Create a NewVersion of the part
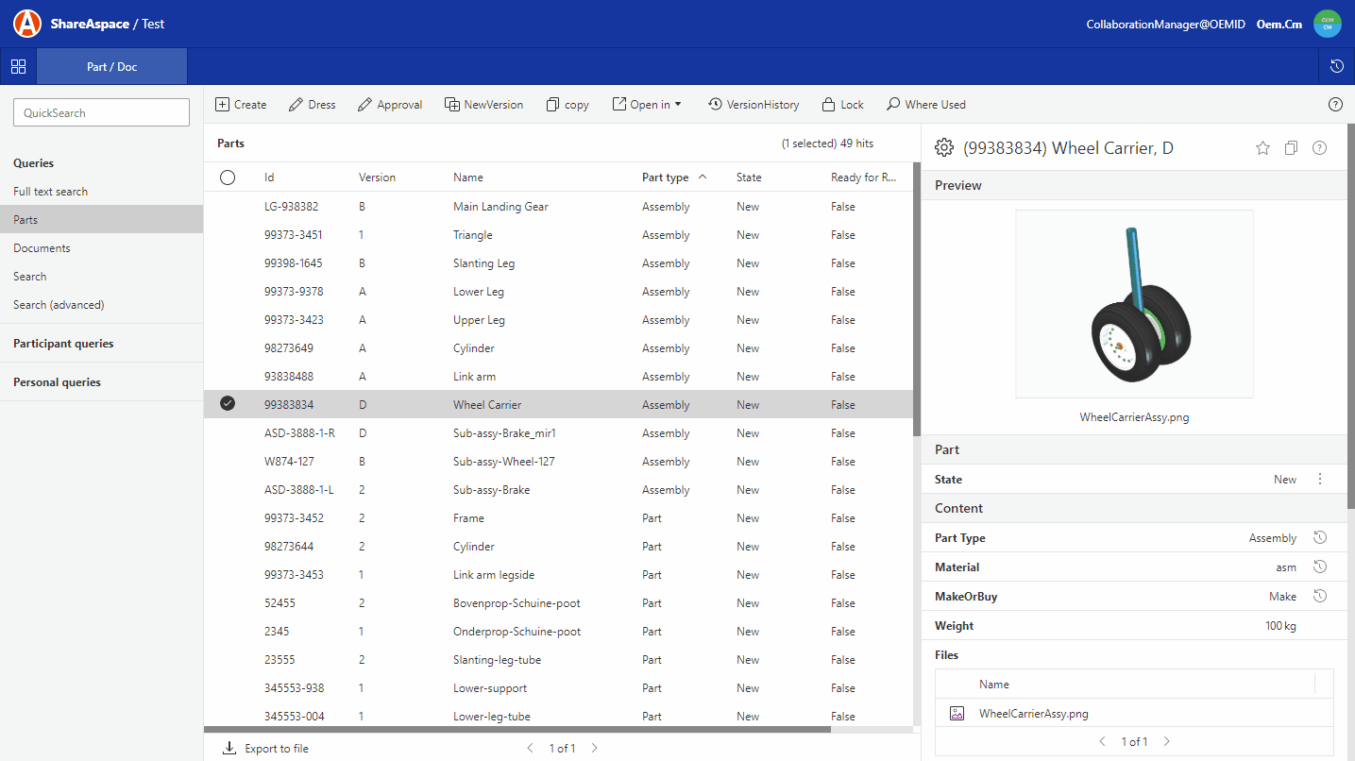This screenshot has height=761, width=1355. [x=483, y=104]
